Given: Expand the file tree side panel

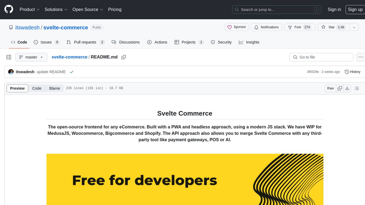Looking at the screenshot, I should click(9, 57).
